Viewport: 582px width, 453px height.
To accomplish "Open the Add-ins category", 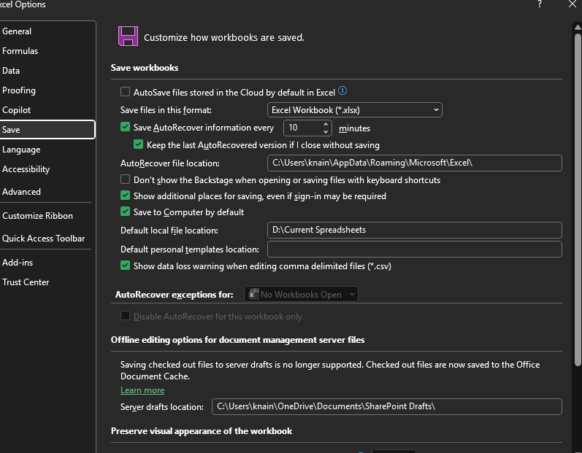I will 47,262.
